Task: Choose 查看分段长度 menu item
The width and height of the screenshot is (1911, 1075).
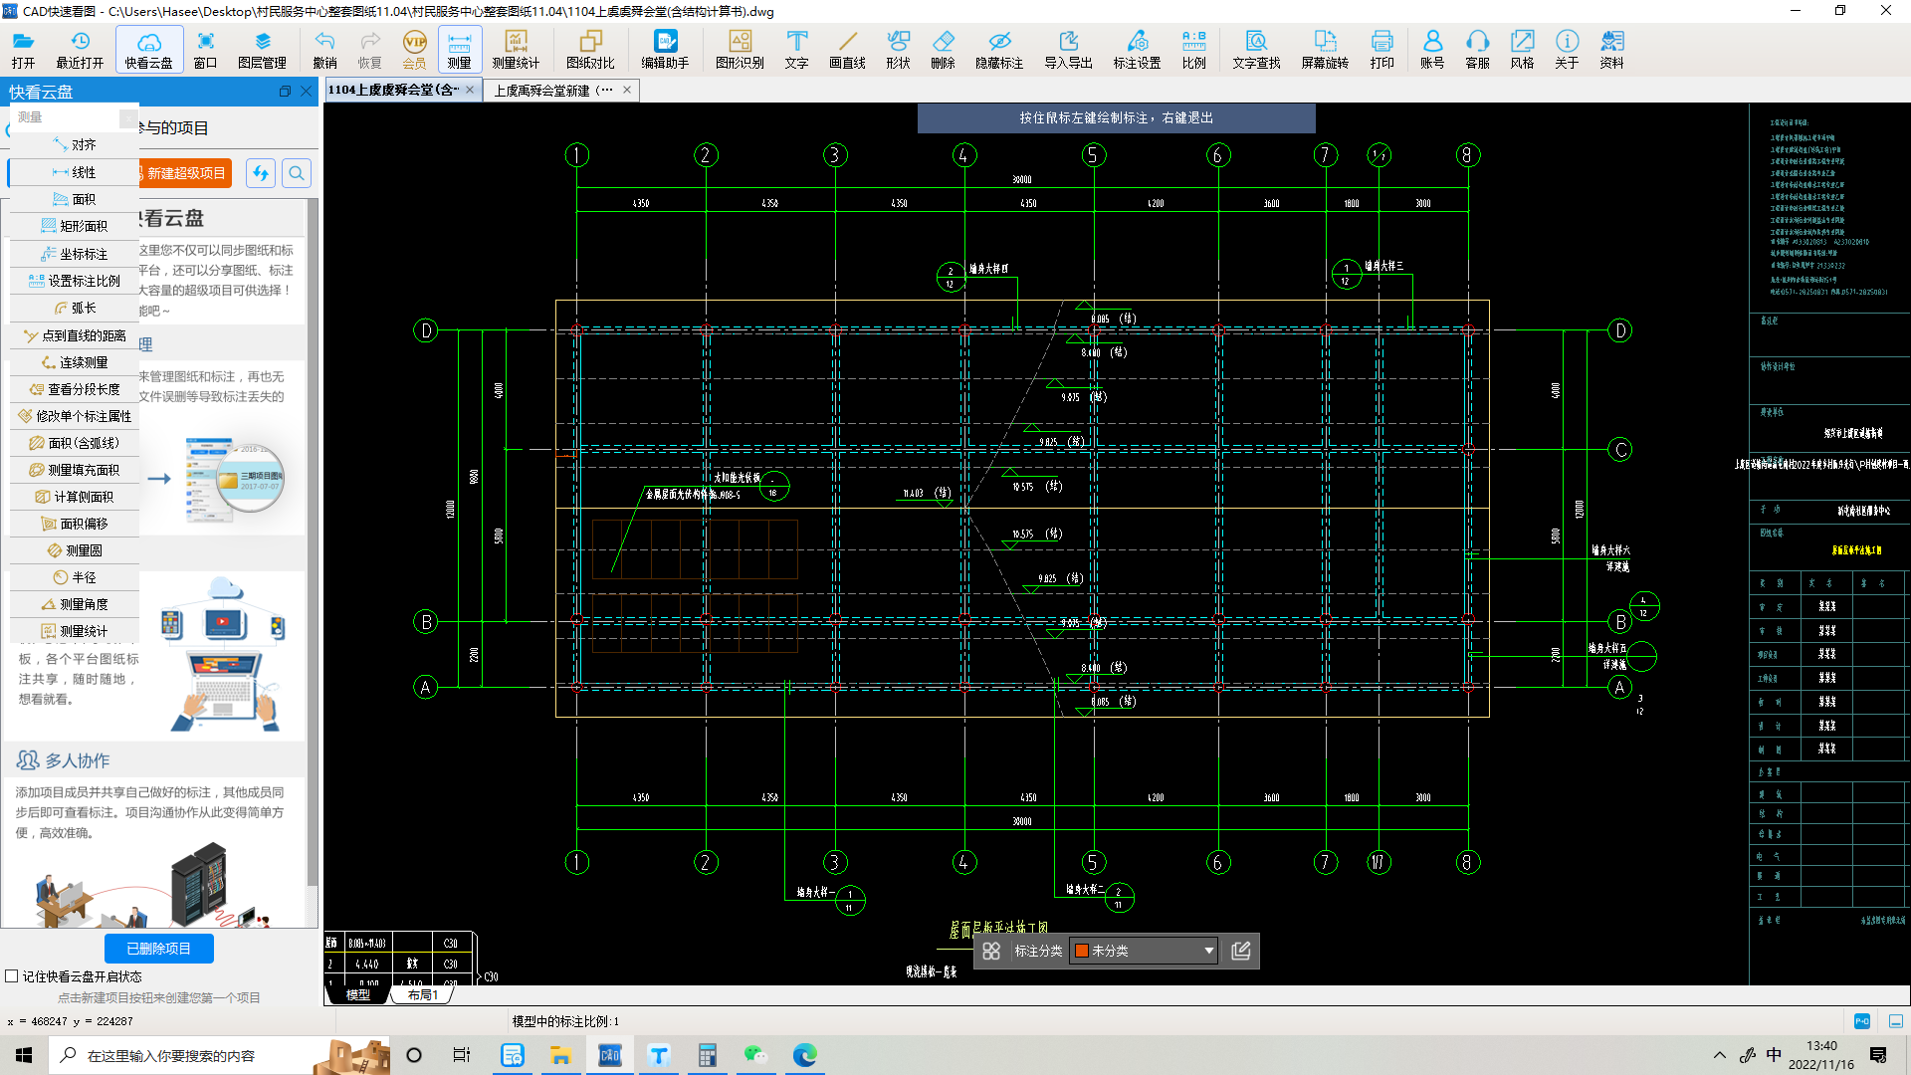Action: [x=75, y=389]
